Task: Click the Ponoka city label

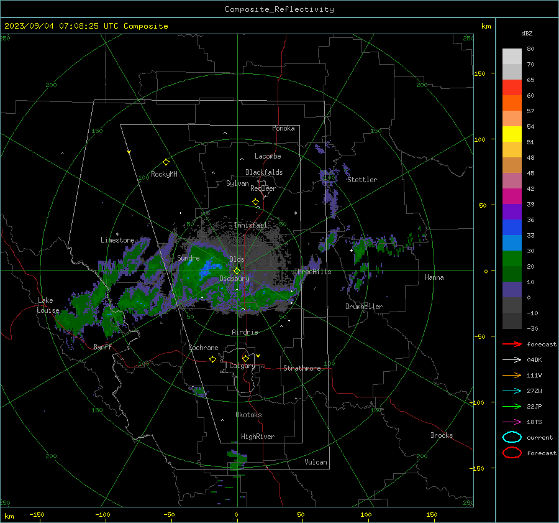Action: (283, 128)
